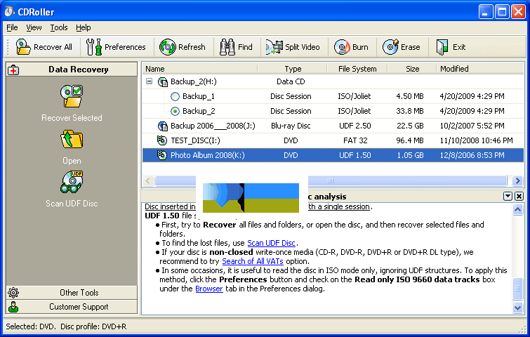Click the Other Tools gear icon

pos(13,293)
